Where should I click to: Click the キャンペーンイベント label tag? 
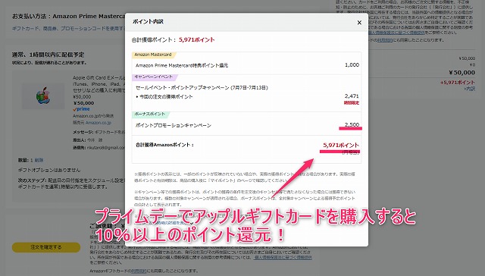tap(154, 77)
